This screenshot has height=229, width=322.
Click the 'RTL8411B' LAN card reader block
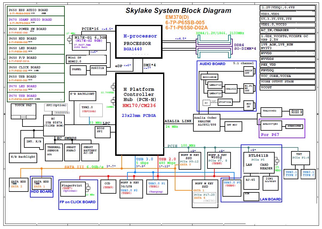259,163
